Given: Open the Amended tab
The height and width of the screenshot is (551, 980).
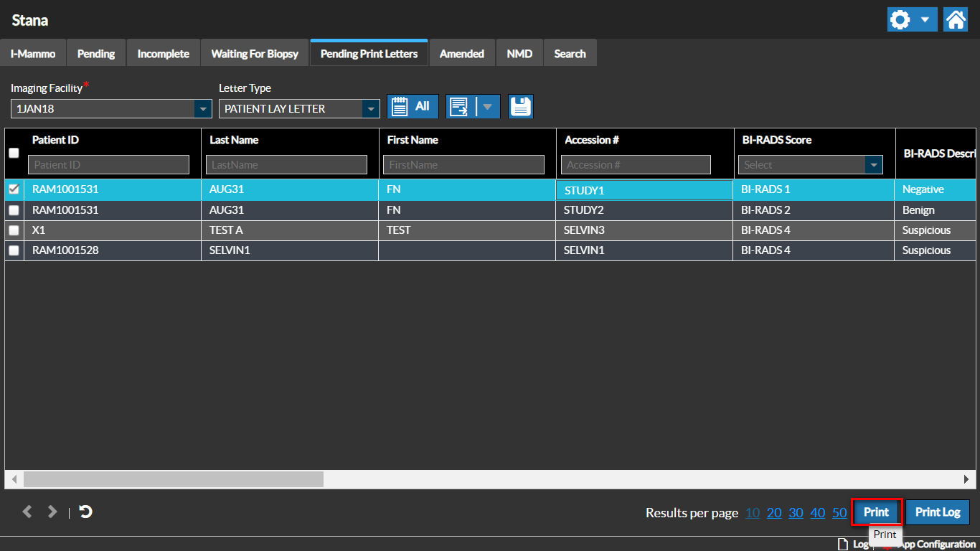Looking at the screenshot, I should (x=461, y=54).
